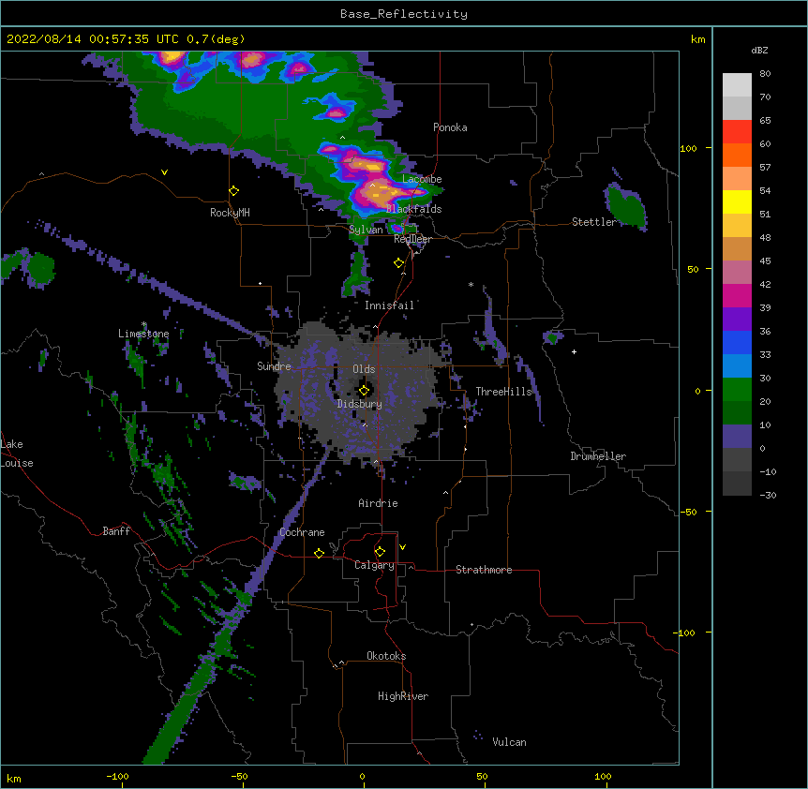This screenshot has height=789, width=808.
Task: Select the green 30 dBZ color swatch
Action: click(737, 390)
